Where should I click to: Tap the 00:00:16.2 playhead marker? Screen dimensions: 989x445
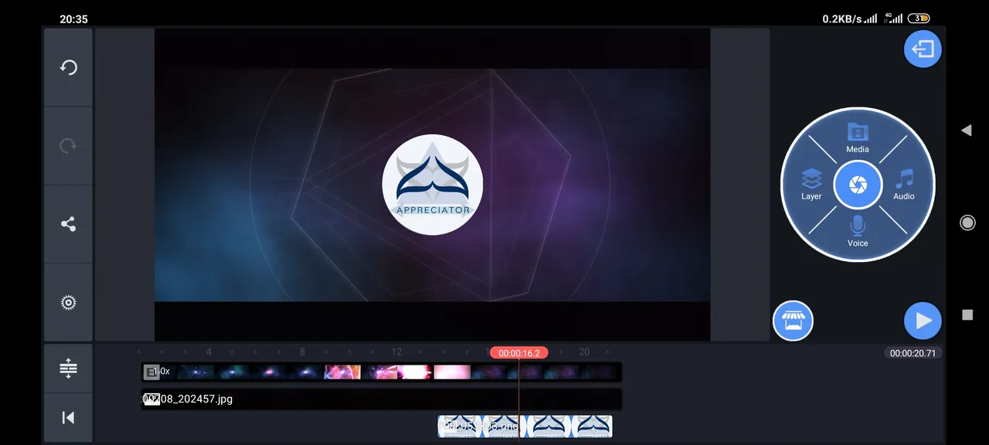[x=519, y=353]
